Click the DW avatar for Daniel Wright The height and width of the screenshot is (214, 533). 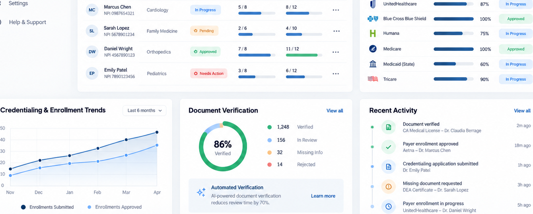(x=92, y=52)
